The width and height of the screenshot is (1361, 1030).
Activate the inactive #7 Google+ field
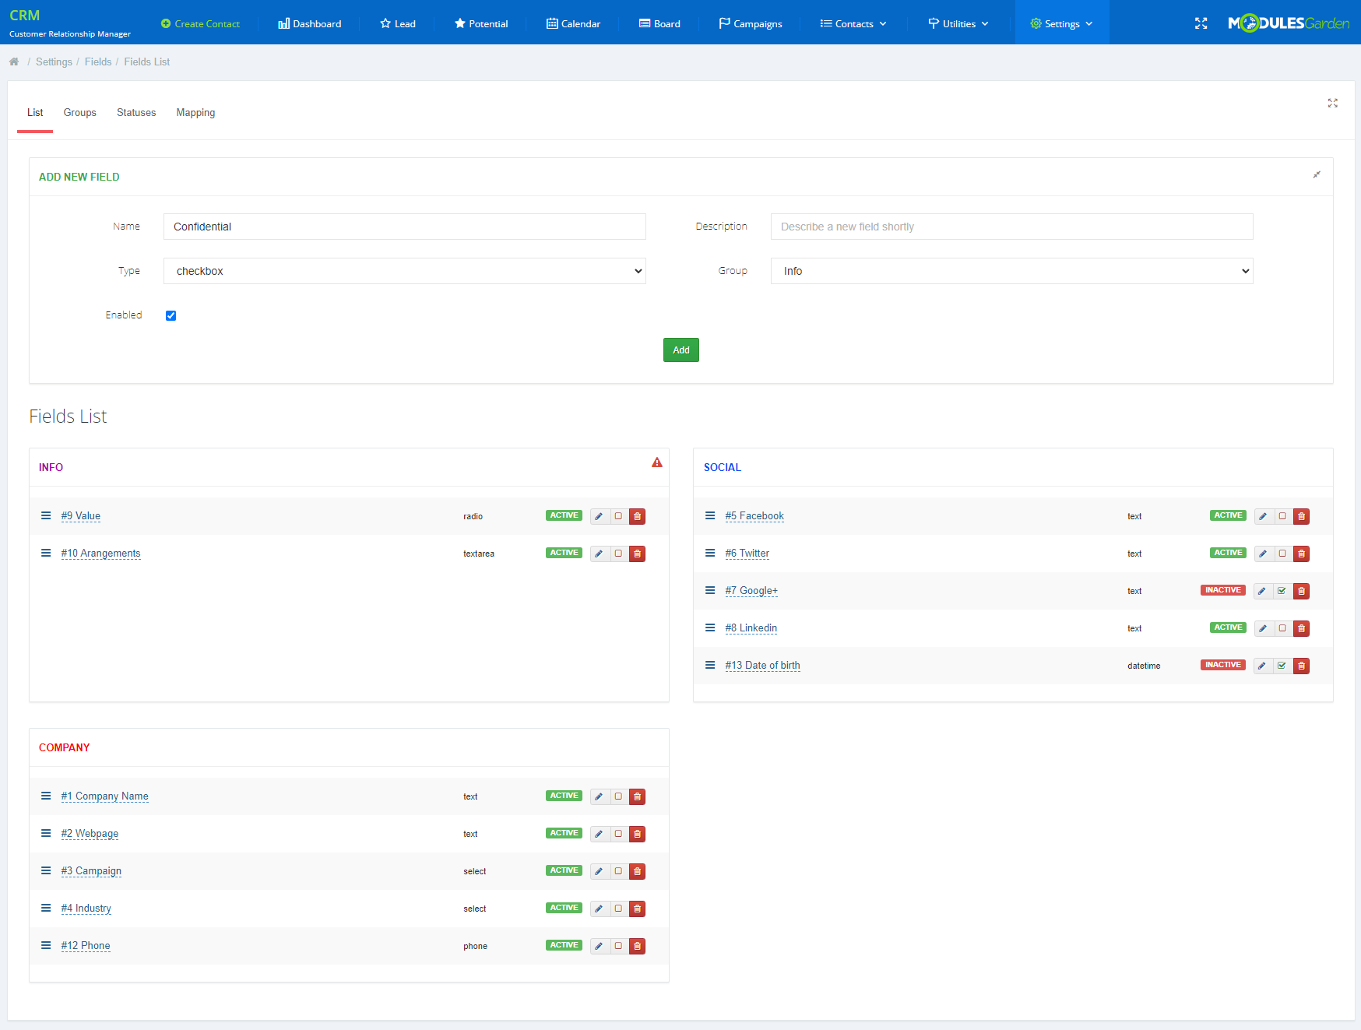click(1282, 591)
